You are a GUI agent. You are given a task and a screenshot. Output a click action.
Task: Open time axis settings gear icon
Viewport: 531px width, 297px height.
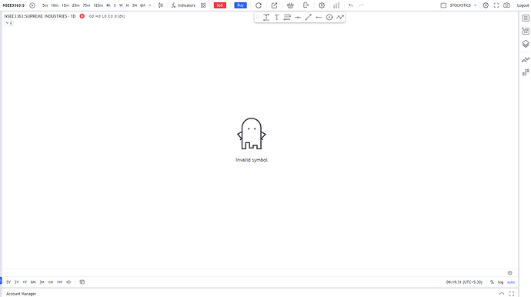pyautogui.click(x=510, y=273)
